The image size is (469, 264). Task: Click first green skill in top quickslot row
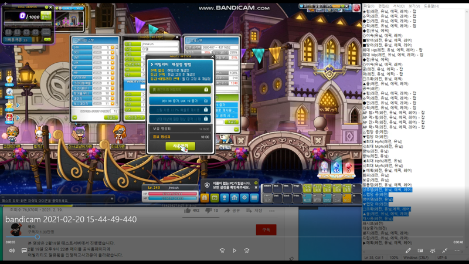[307, 188]
